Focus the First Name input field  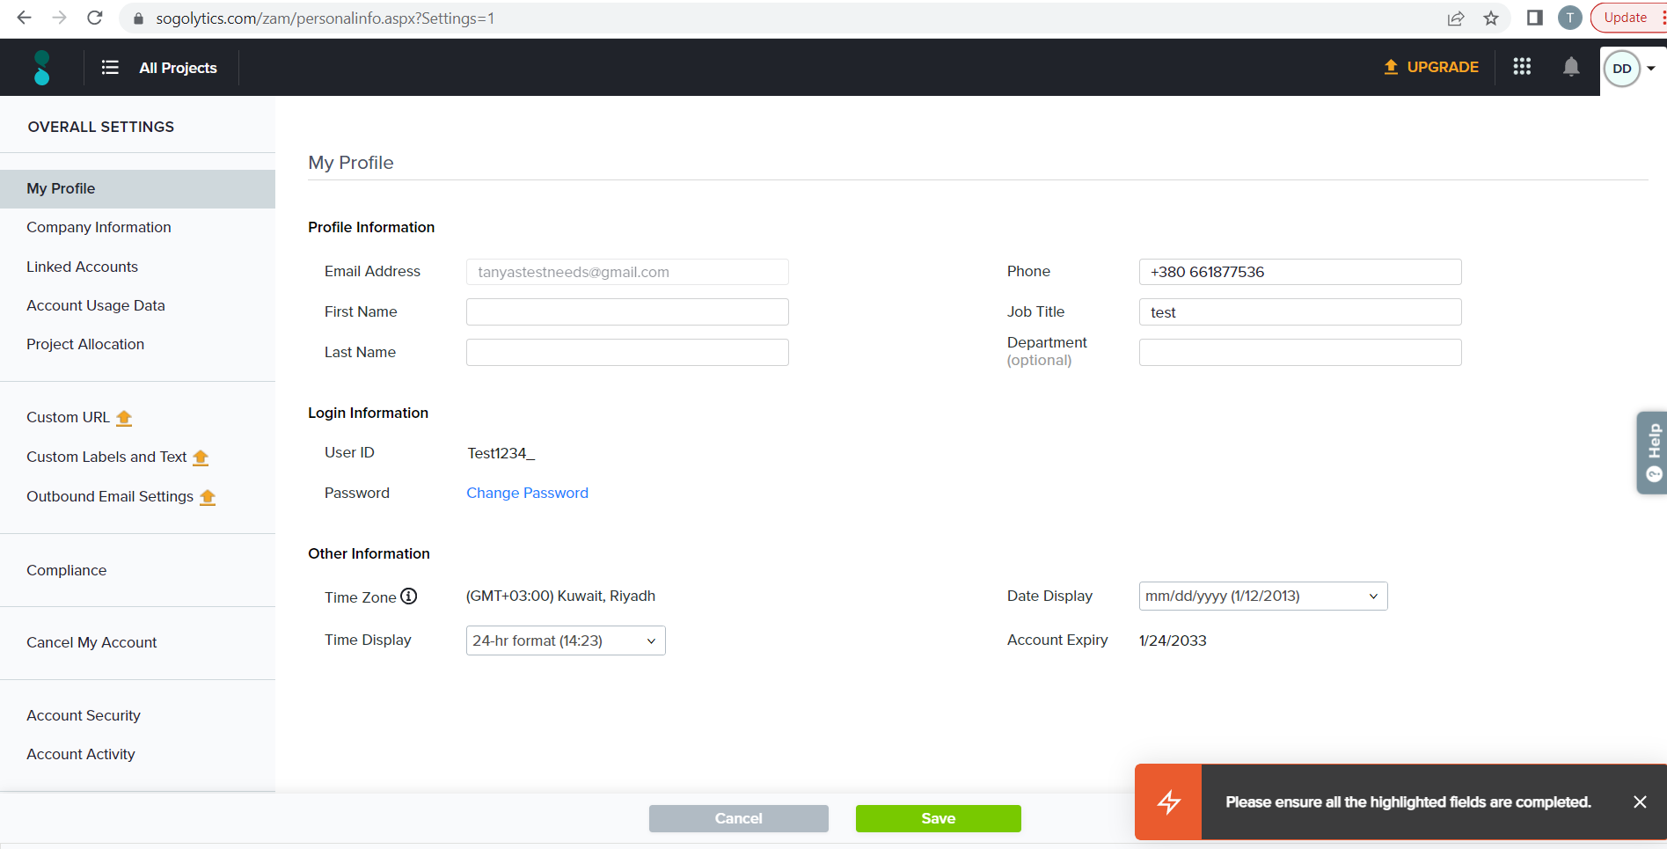point(627,312)
